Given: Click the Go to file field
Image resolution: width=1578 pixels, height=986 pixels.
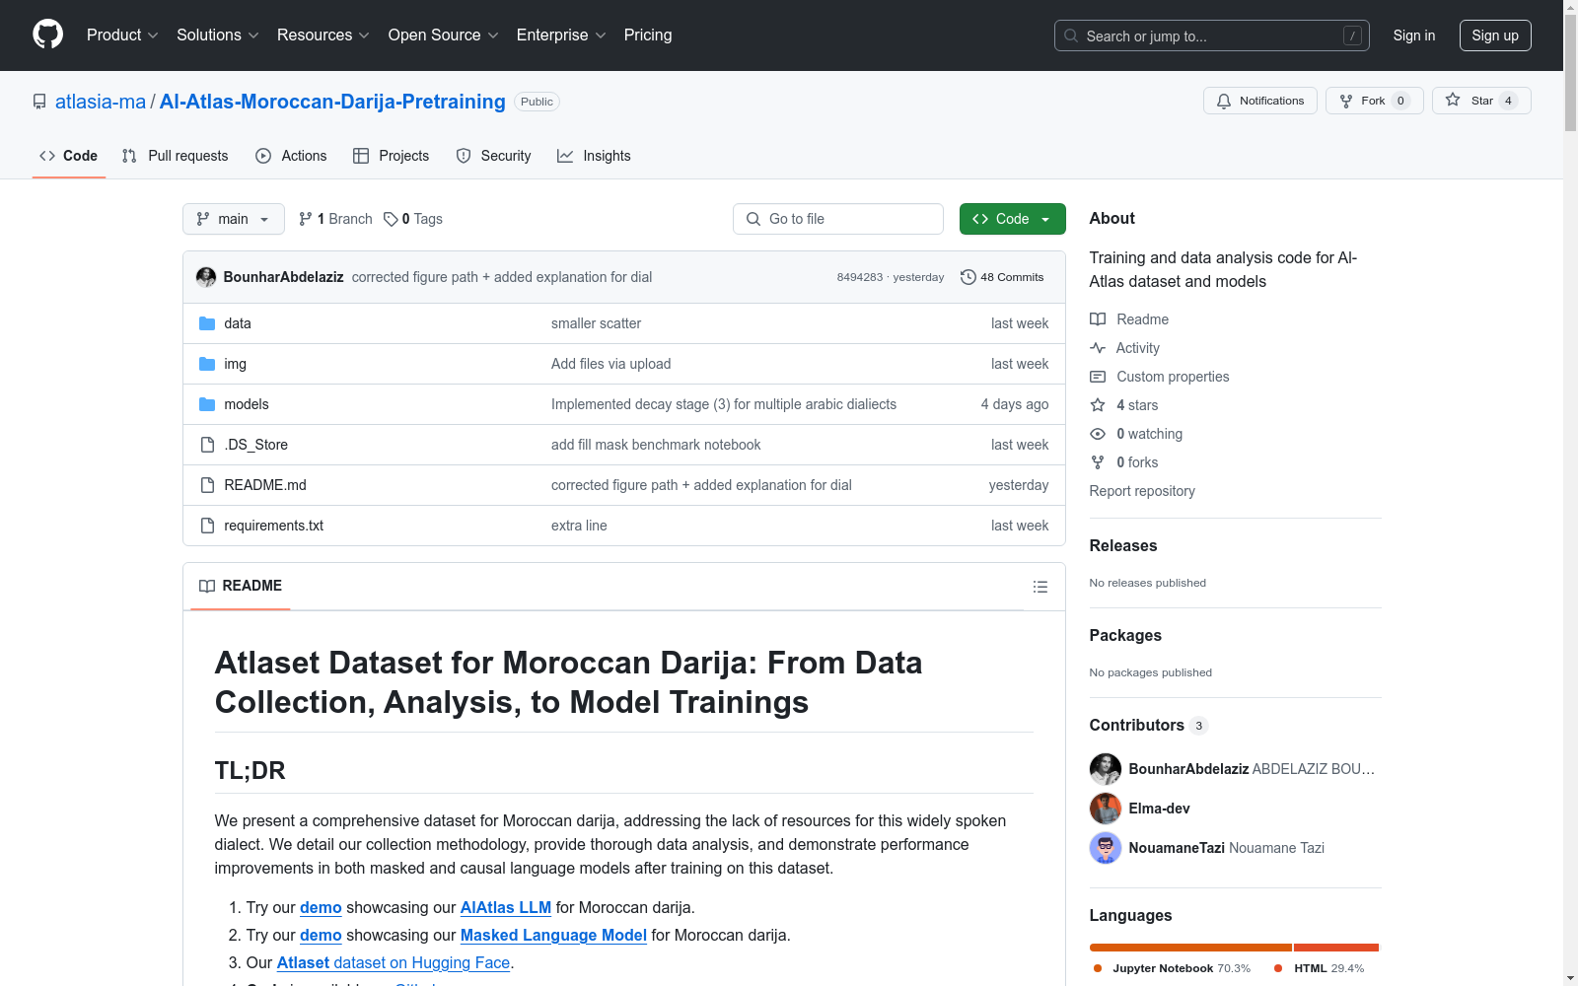Looking at the screenshot, I should (838, 219).
